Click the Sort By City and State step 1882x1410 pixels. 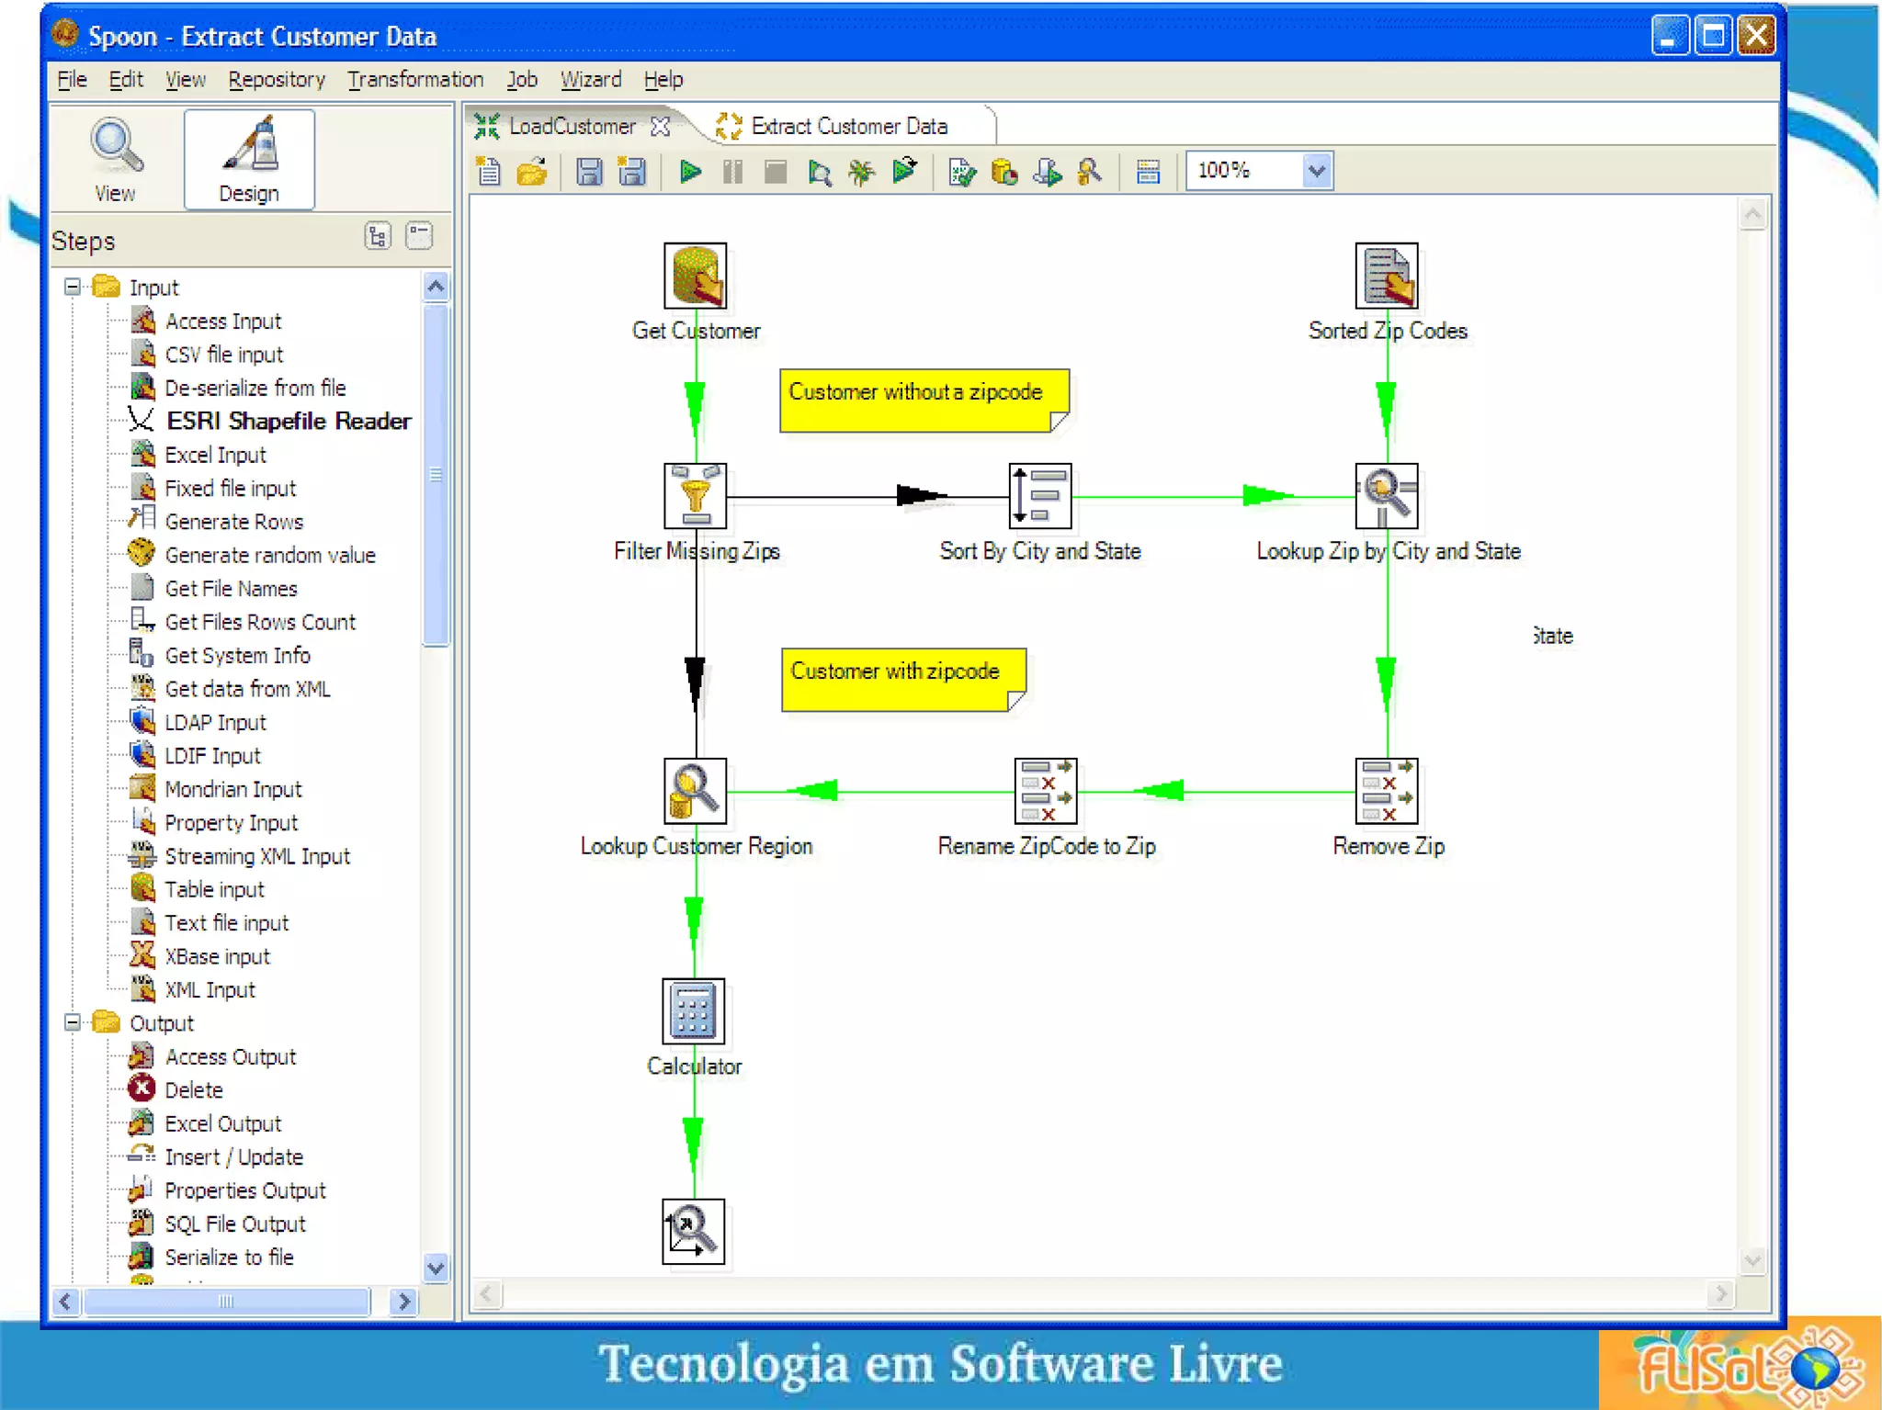pos(1039,496)
